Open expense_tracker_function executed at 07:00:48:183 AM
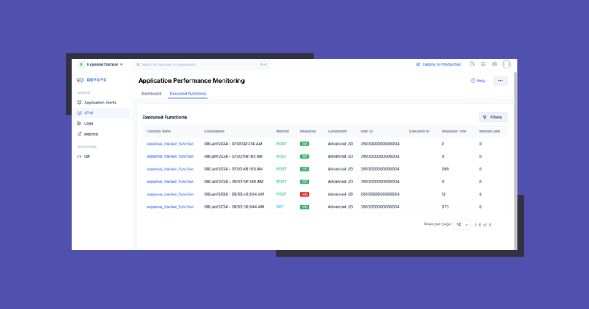 click(x=170, y=169)
